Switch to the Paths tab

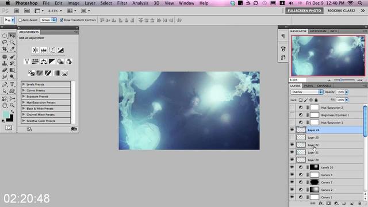coord(308,86)
